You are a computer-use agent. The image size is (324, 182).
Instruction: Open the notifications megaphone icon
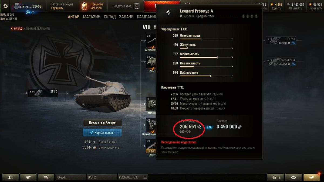tap(312, 177)
